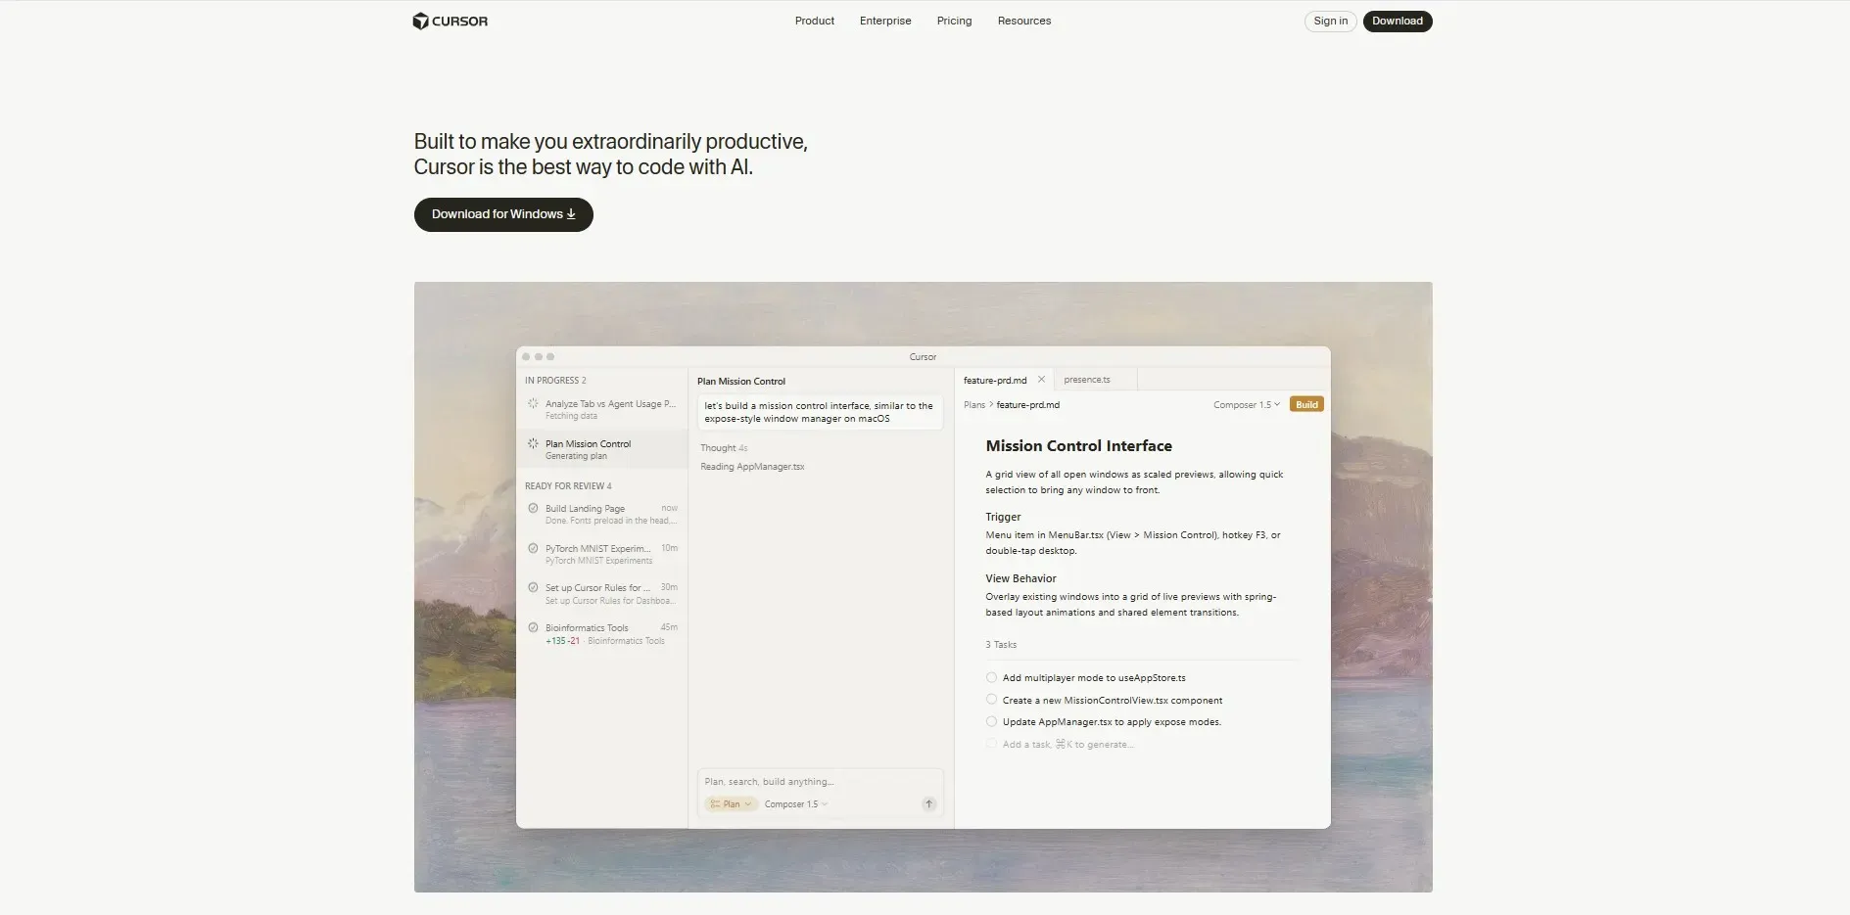Click the checkmark icon next to Build Landing Page

point(533,509)
